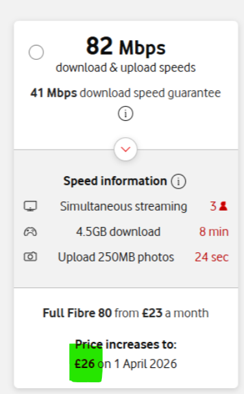Click the game controller icon
Viewport: 244px width, 394px height.
coord(30,231)
